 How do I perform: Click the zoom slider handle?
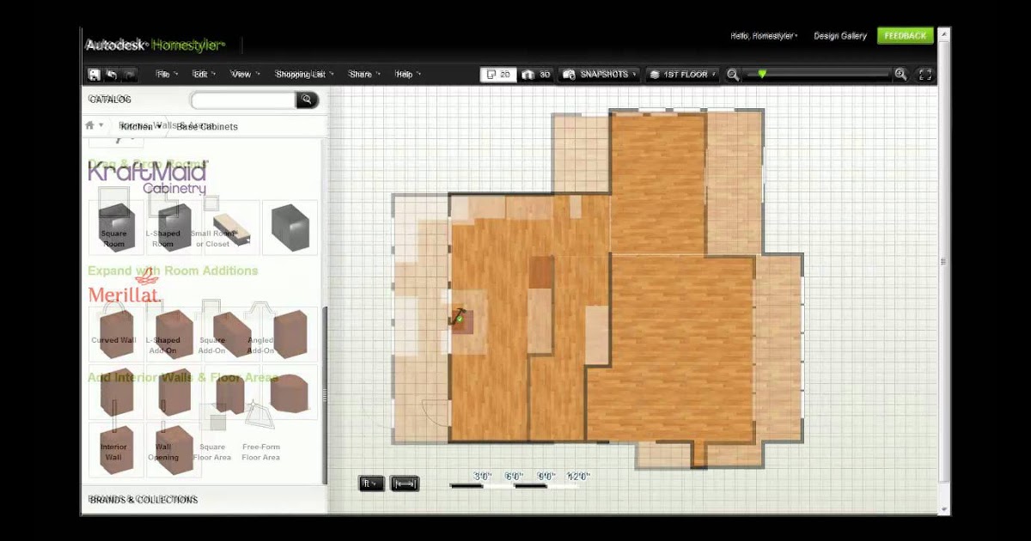point(761,75)
